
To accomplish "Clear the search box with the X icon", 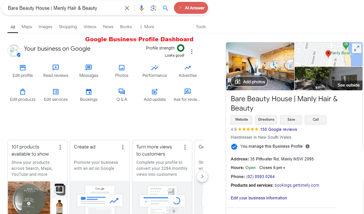I will (127, 8).
